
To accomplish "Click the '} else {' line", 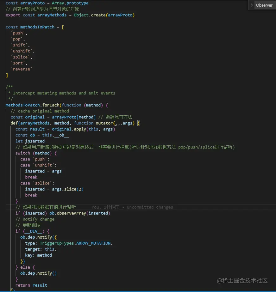I will (x=25, y=267).
